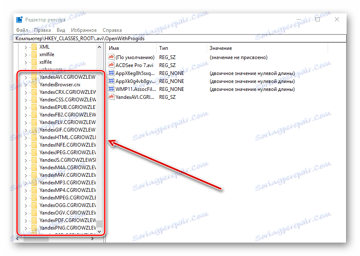360x256 pixels.
Task: Expand the YandexFB2 key
Action: [x=26, y=115]
